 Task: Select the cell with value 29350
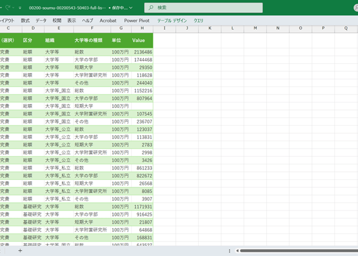pos(142,67)
